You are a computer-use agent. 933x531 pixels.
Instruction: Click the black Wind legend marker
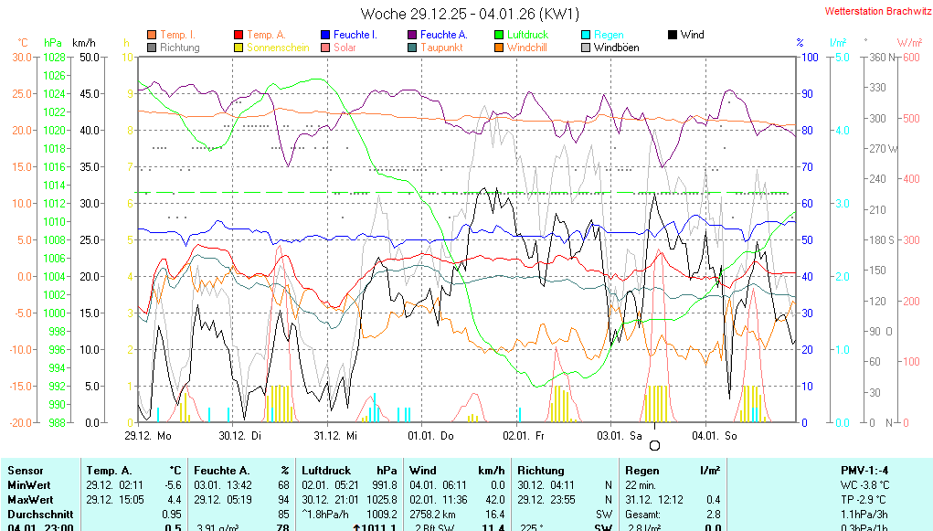(x=673, y=35)
